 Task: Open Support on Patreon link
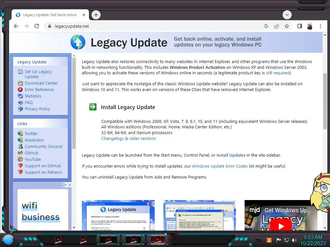point(44,172)
